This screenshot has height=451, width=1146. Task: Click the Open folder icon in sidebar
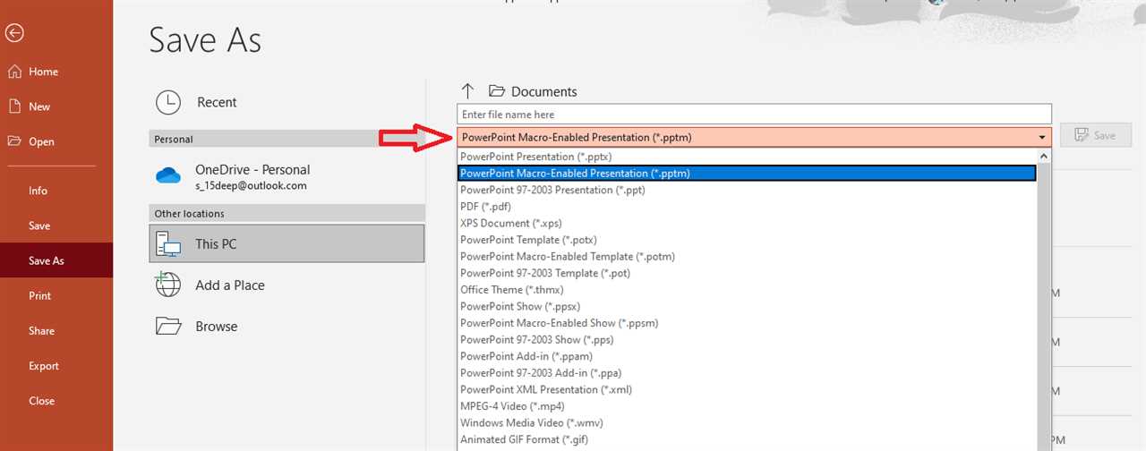pyautogui.click(x=14, y=141)
